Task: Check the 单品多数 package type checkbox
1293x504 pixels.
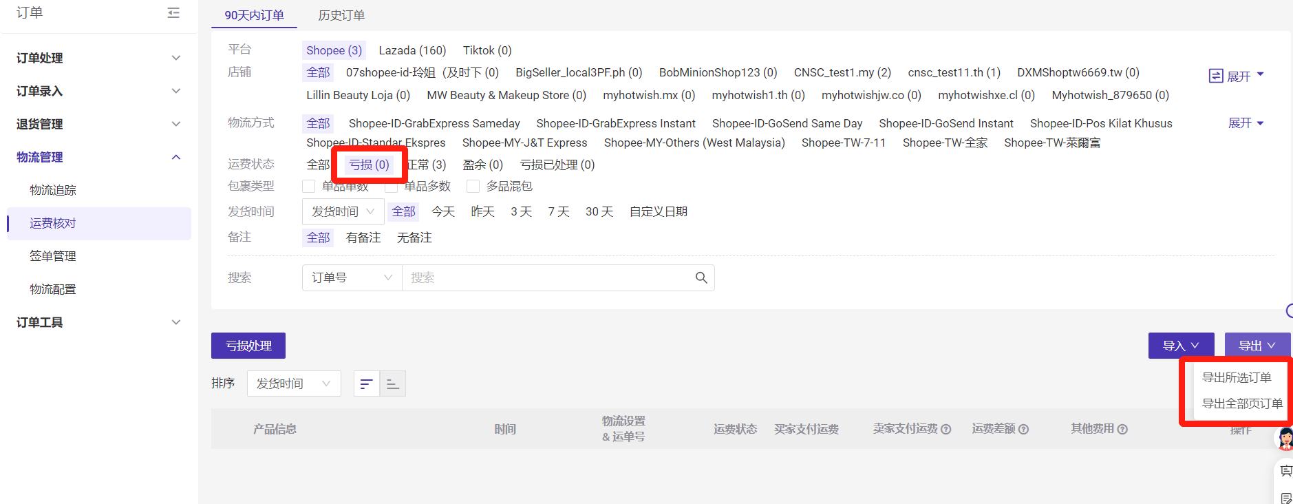Action: (x=392, y=187)
